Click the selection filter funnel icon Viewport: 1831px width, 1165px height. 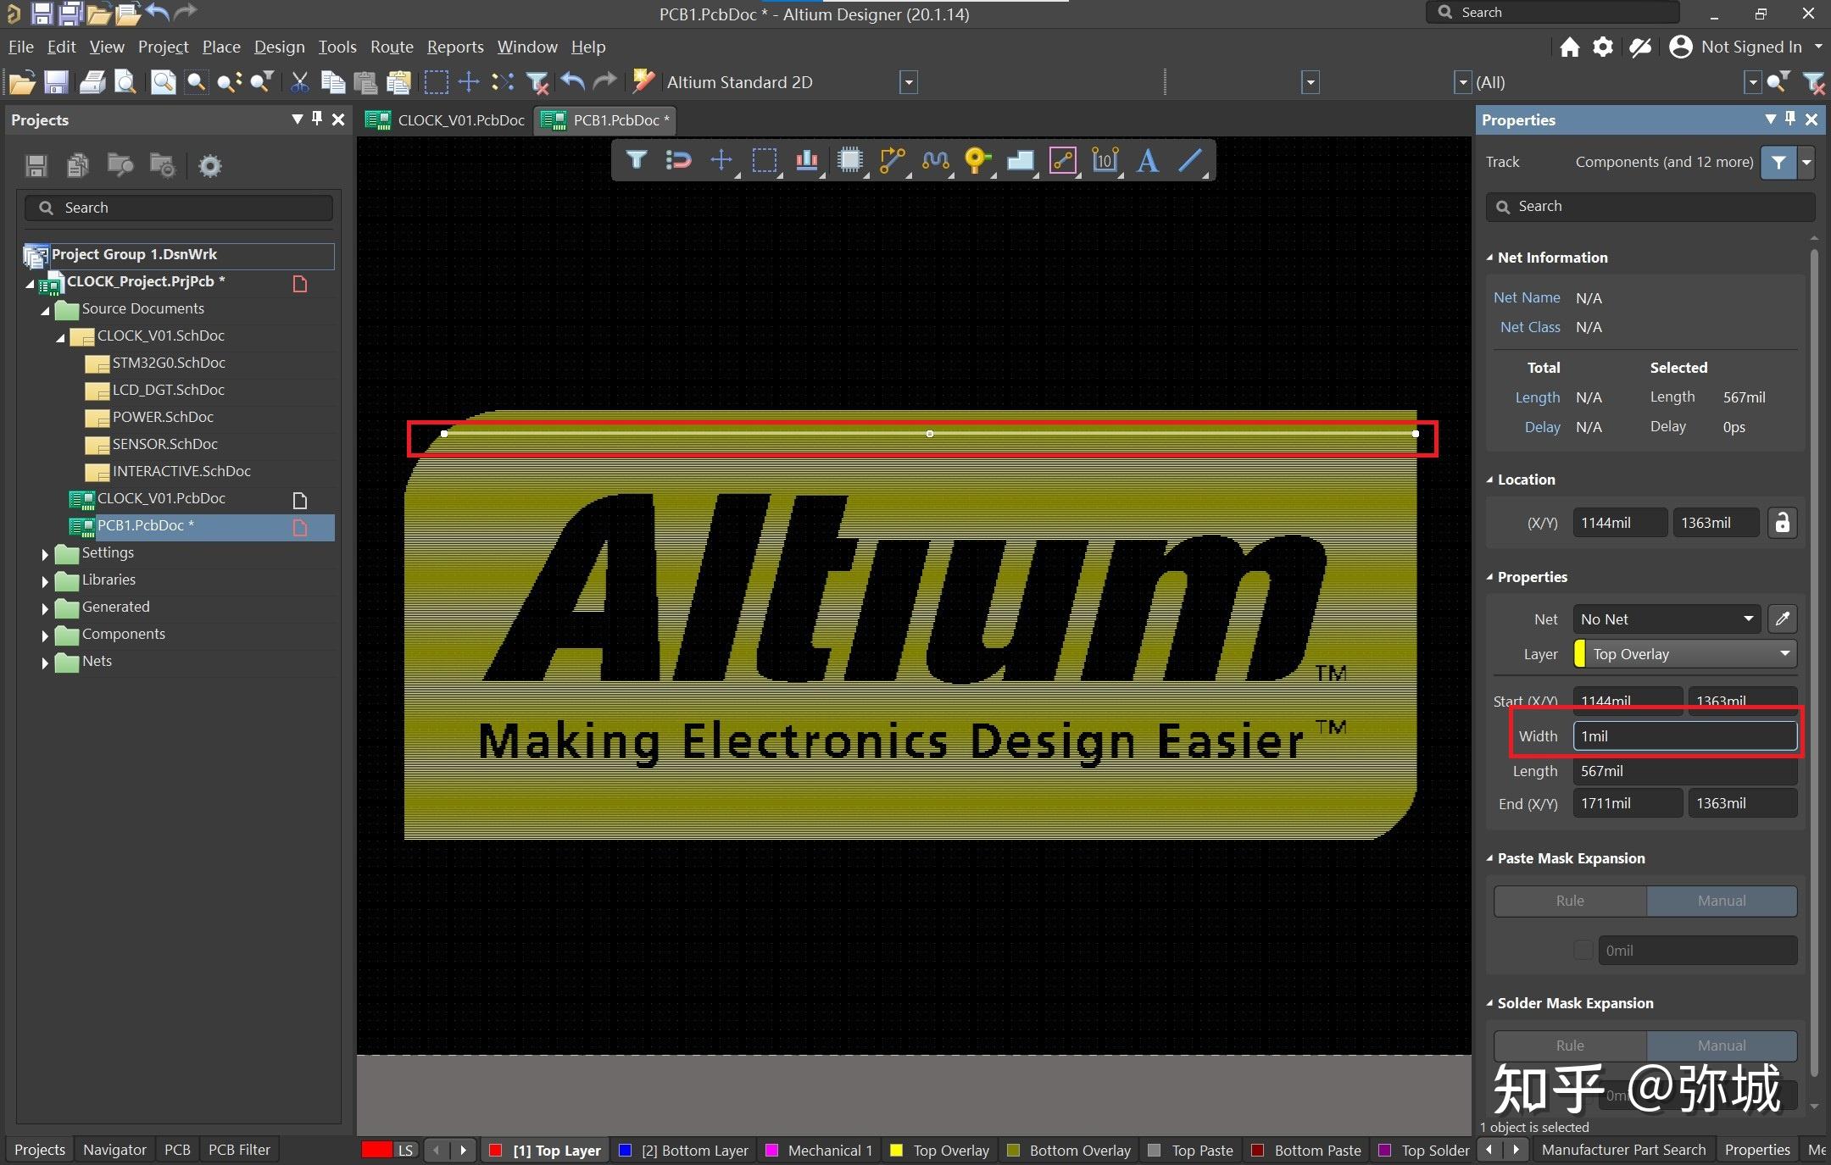pos(636,160)
